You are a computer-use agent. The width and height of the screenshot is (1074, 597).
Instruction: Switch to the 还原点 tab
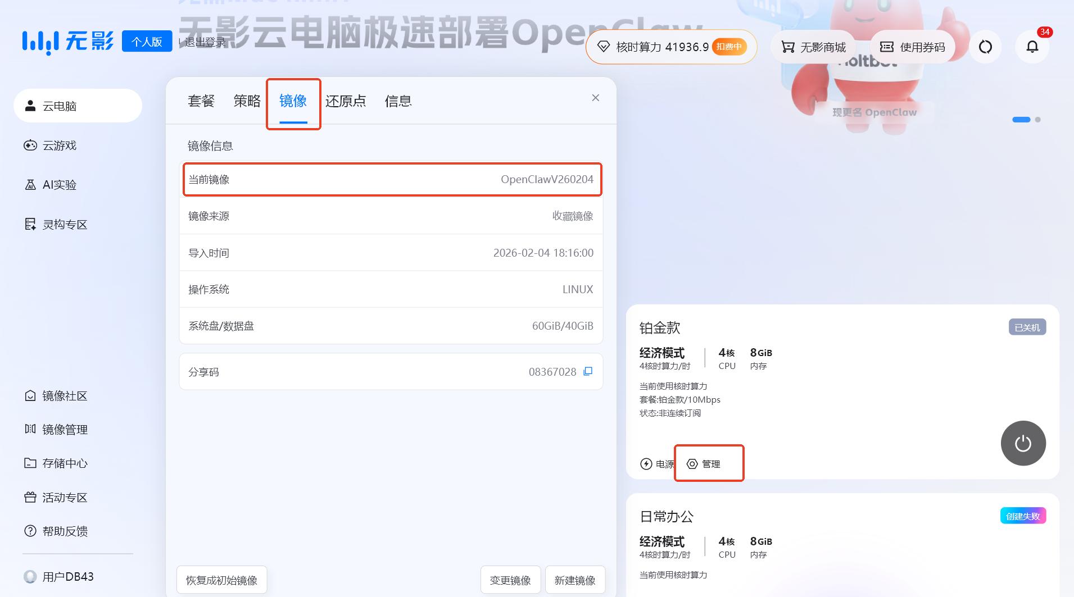pos(346,101)
